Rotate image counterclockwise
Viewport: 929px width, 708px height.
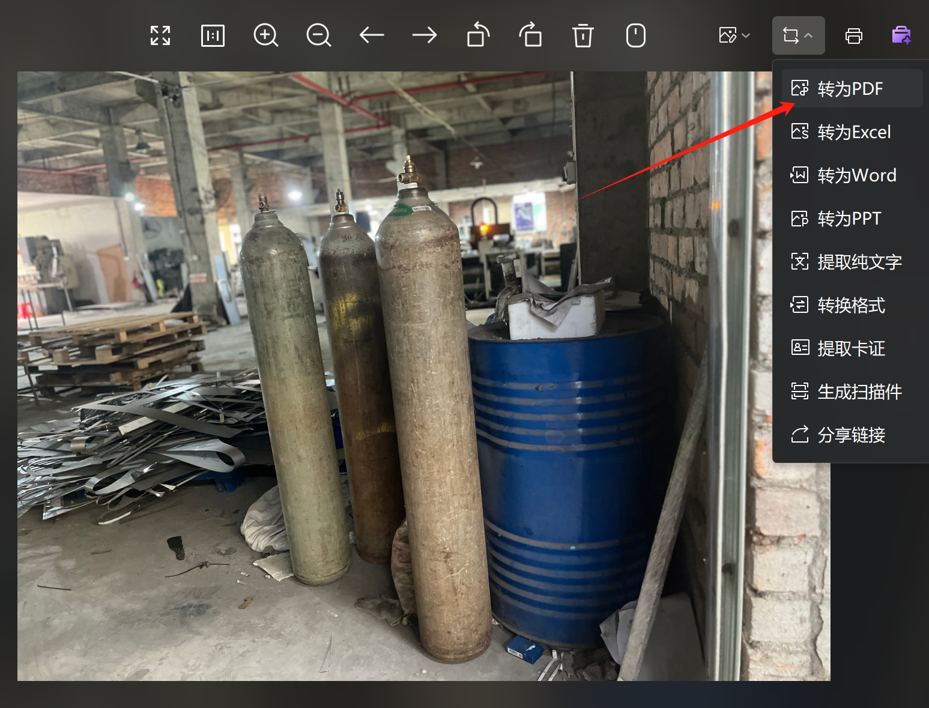click(478, 35)
